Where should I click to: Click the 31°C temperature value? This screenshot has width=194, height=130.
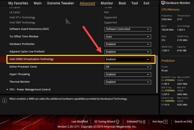180,19
